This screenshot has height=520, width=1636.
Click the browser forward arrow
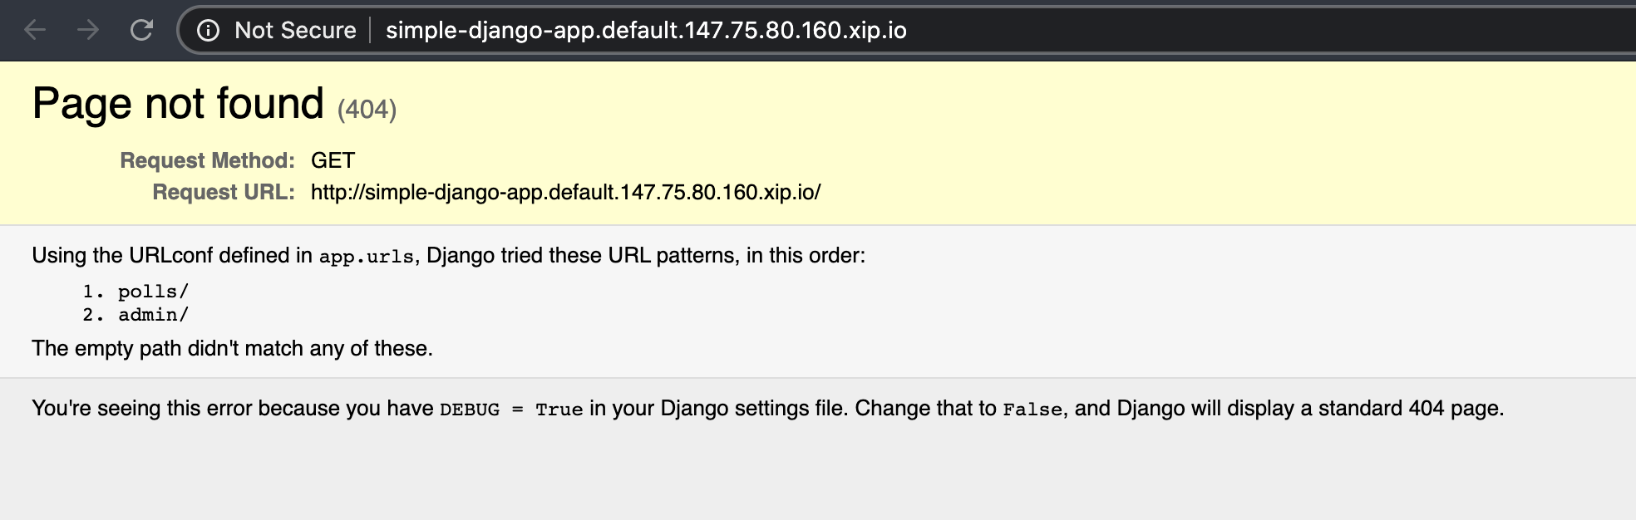coord(88,31)
